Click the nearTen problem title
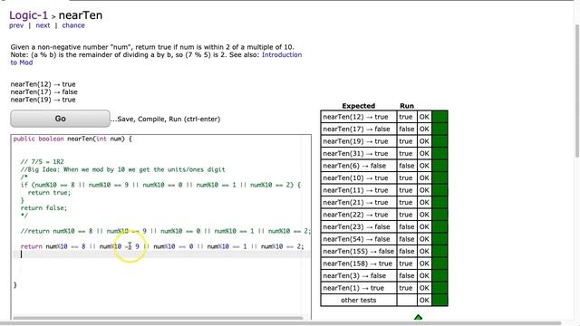Viewport: 580px width, 326px height. point(81,15)
